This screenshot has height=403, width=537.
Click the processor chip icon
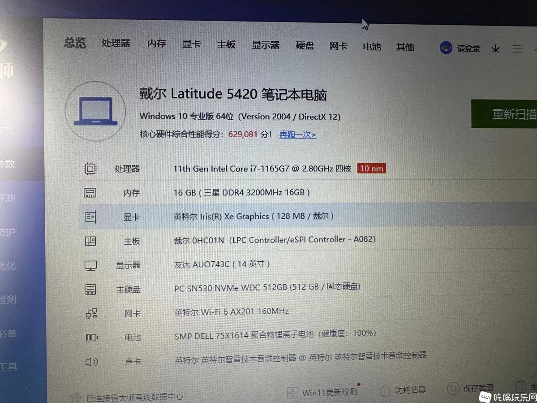(90, 169)
